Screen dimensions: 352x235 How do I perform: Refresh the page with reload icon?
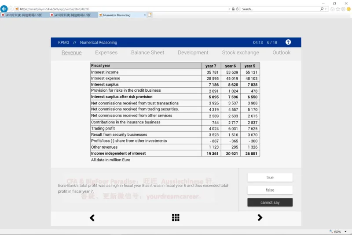(238, 9)
